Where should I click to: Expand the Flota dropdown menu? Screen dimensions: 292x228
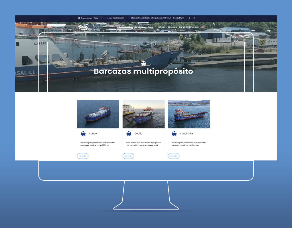[x=151, y=27]
